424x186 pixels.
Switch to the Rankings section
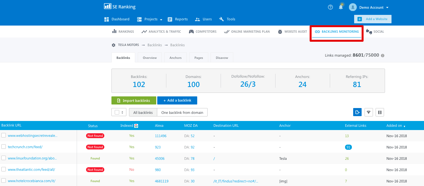(x=123, y=32)
